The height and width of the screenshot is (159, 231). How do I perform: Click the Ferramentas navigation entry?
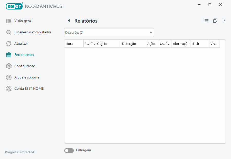(24, 55)
